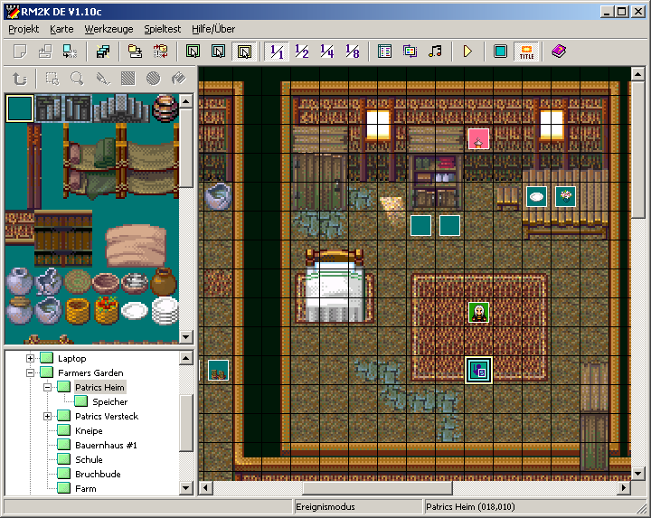
Task: Click the TITLE screen toggle icon
Action: [525, 52]
